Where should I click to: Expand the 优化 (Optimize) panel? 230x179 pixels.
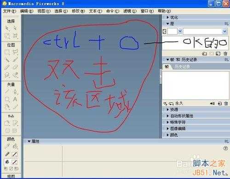click(x=174, y=17)
